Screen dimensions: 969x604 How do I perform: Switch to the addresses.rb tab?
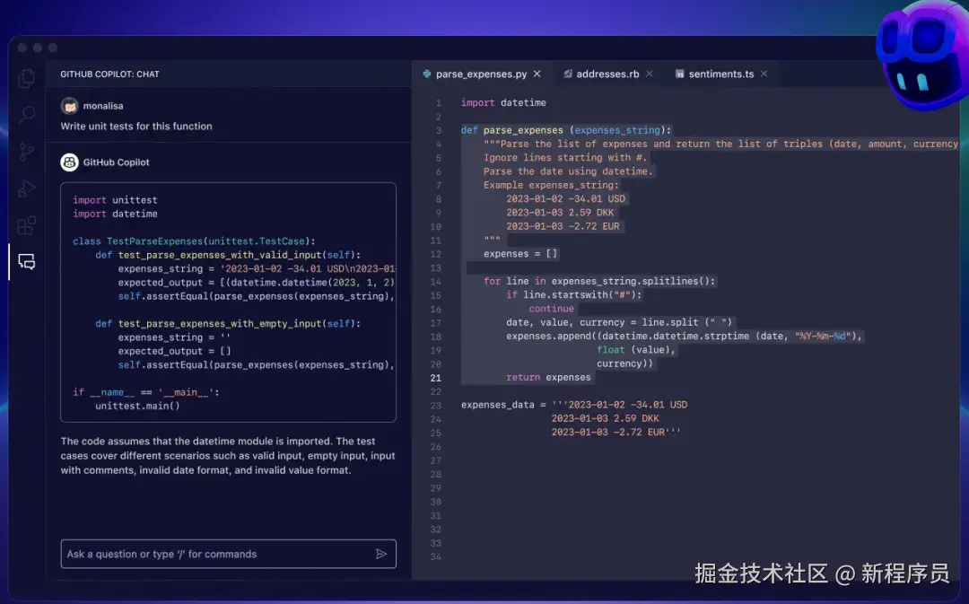(x=607, y=74)
